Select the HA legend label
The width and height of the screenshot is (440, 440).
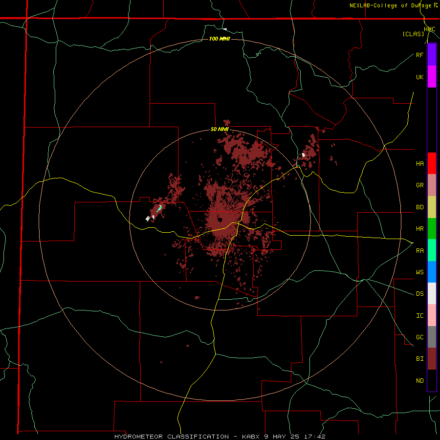[x=419, y=163]
